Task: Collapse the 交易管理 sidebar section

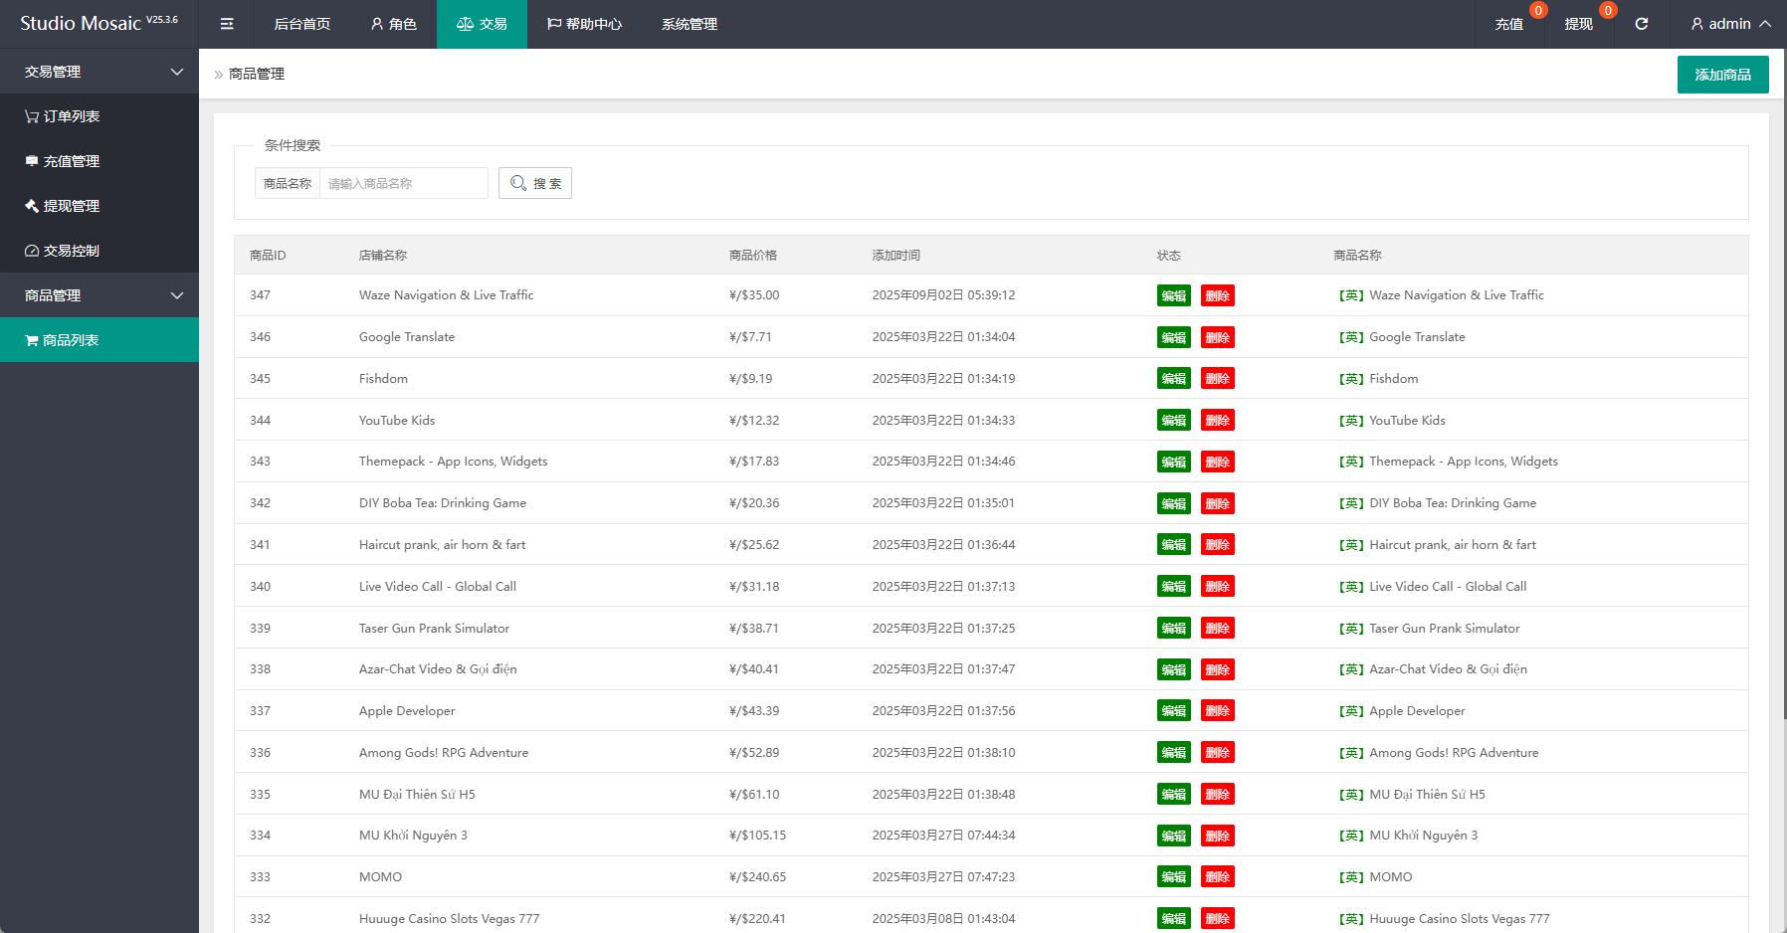Action: (99, 72)
